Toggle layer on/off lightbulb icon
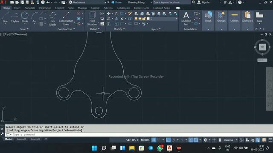The height and width of the screenshot is (153, 273). click(x=136, y=19)
